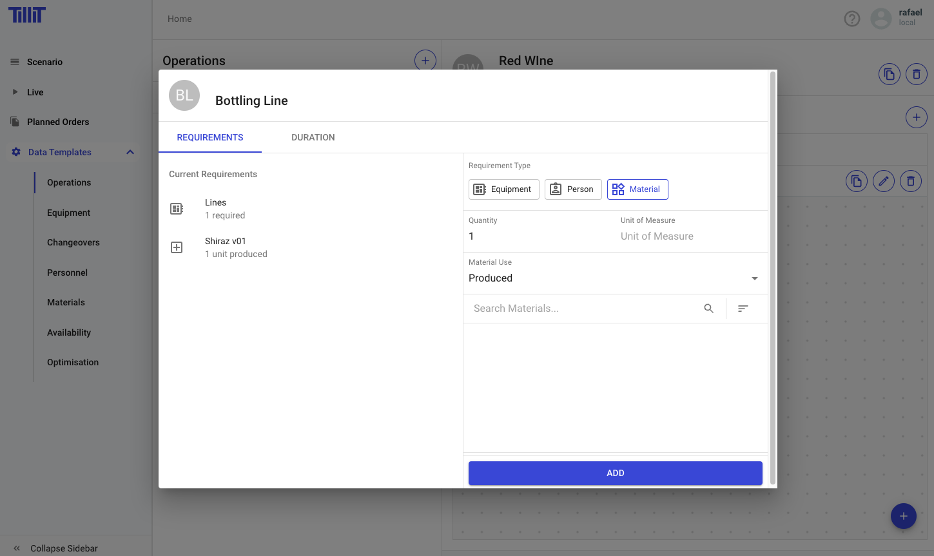Open the materials filter list icon
This screenshot has height=556, width=934.
coord(743,309)
